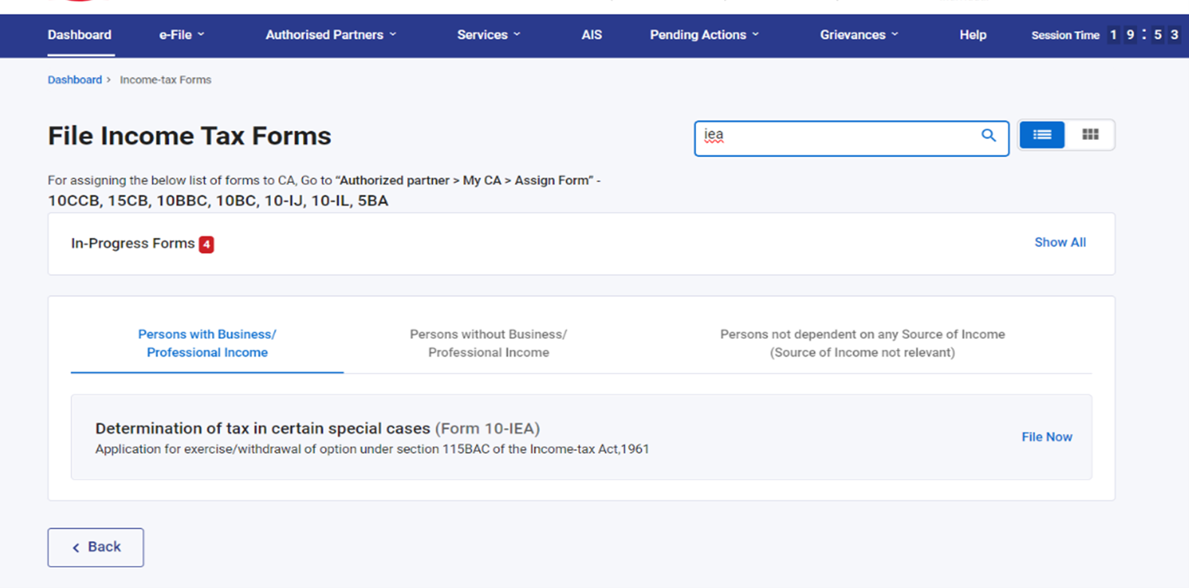Select the Persons with Business/Professional Income tab
Image resolution: width=1189 pixels, height=588 pixels.
[207, 343]
